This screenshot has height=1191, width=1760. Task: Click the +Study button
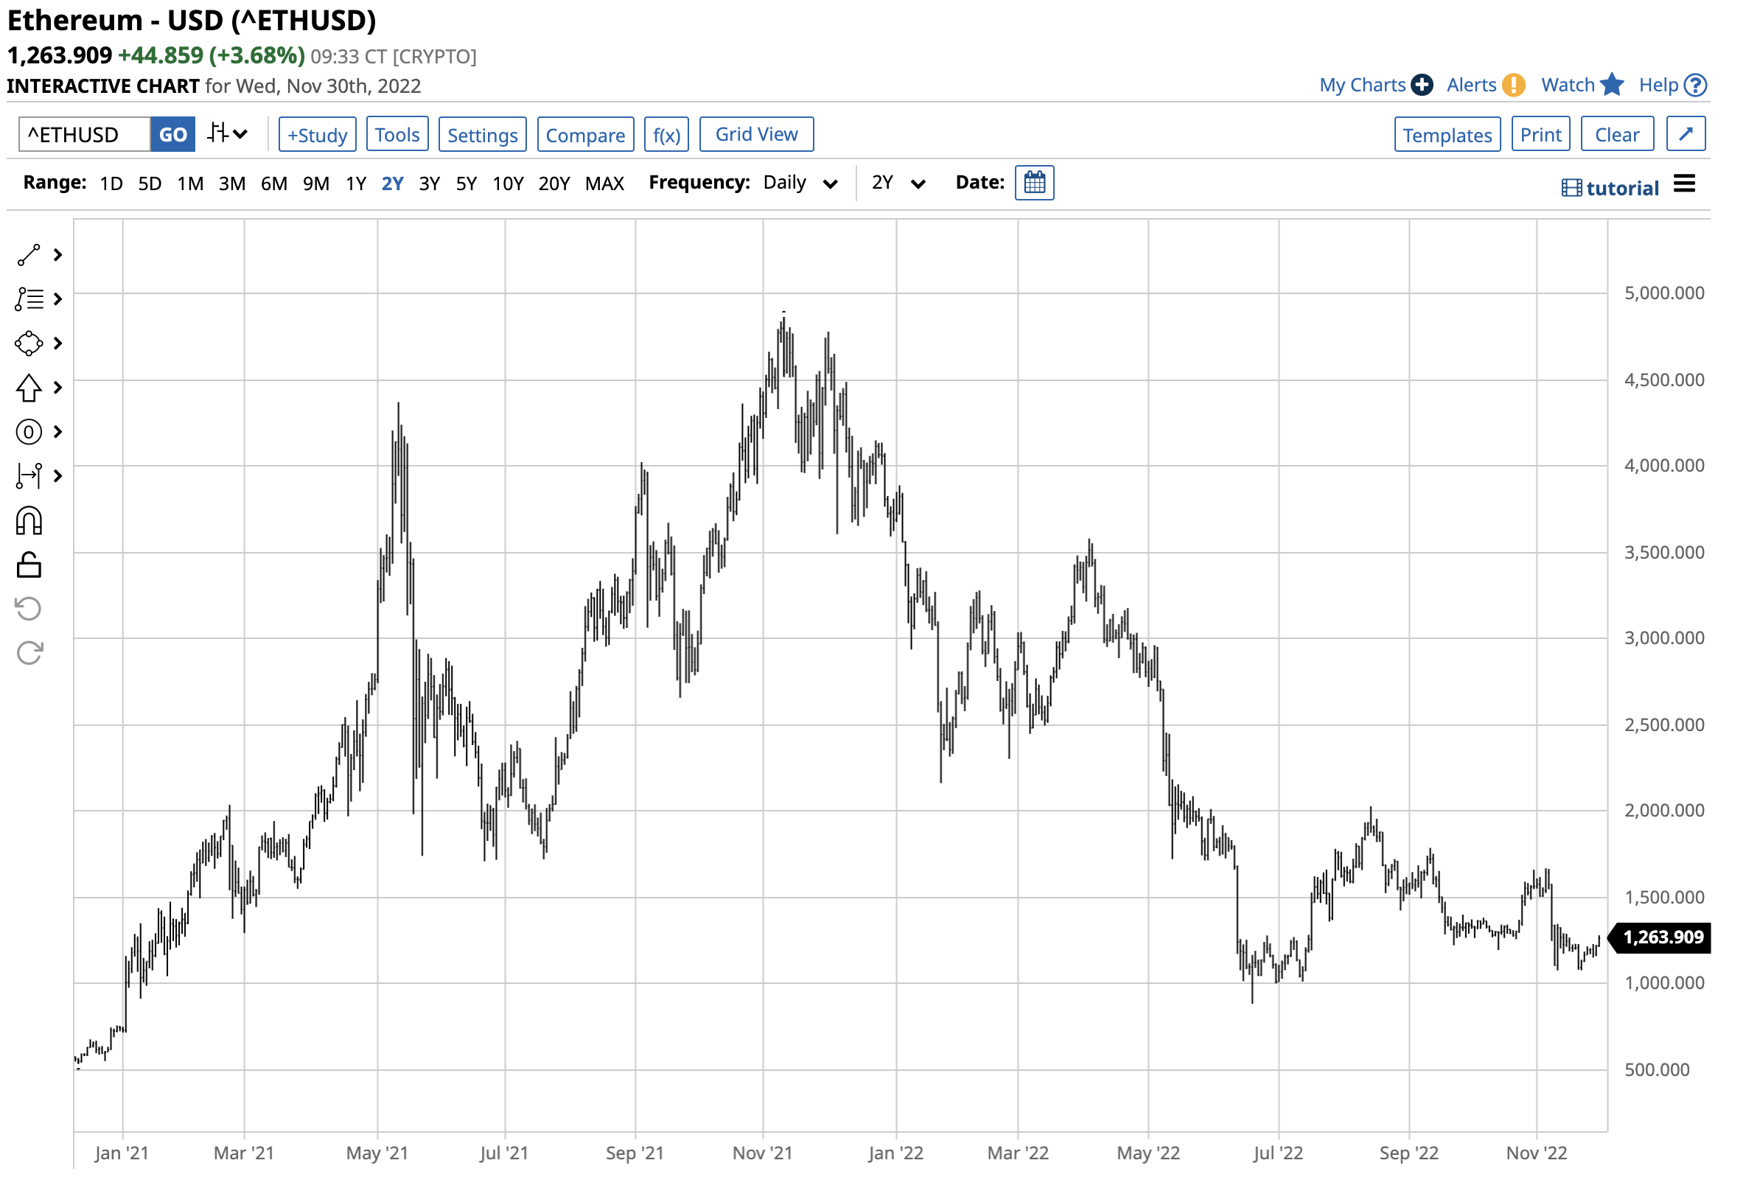click(x=318, y=135)
